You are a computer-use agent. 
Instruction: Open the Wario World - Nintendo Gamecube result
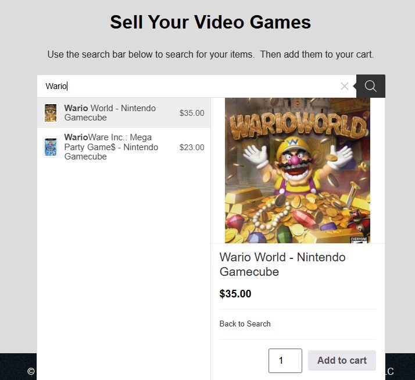pos(124,113)
